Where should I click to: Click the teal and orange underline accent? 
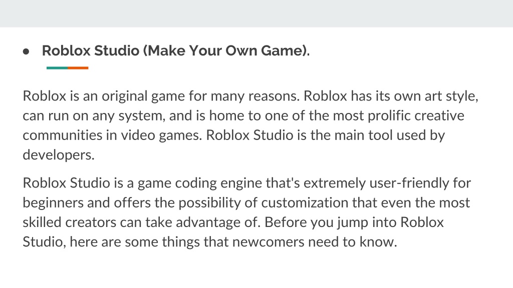[68, 68]
